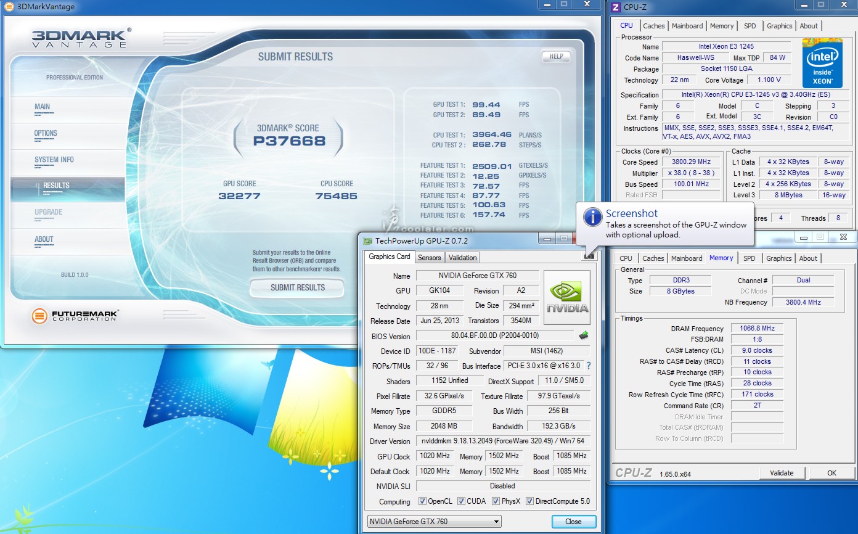Click the Subvendor value MSI (1462)

pyautogui.click(x=547, y=351)
